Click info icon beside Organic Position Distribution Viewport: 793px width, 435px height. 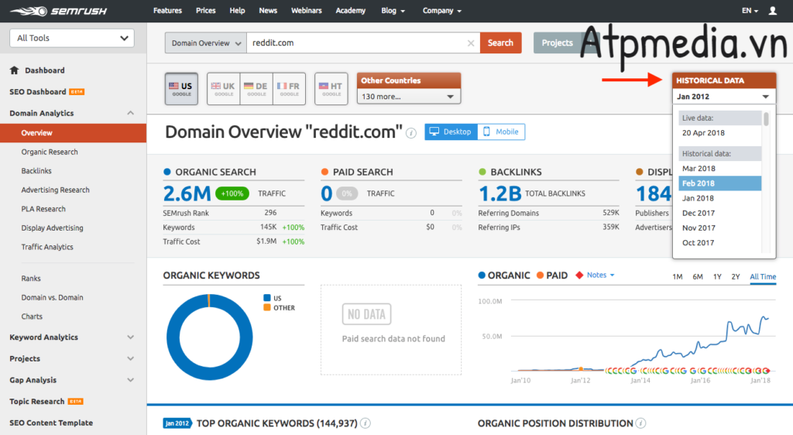point(640,423)
